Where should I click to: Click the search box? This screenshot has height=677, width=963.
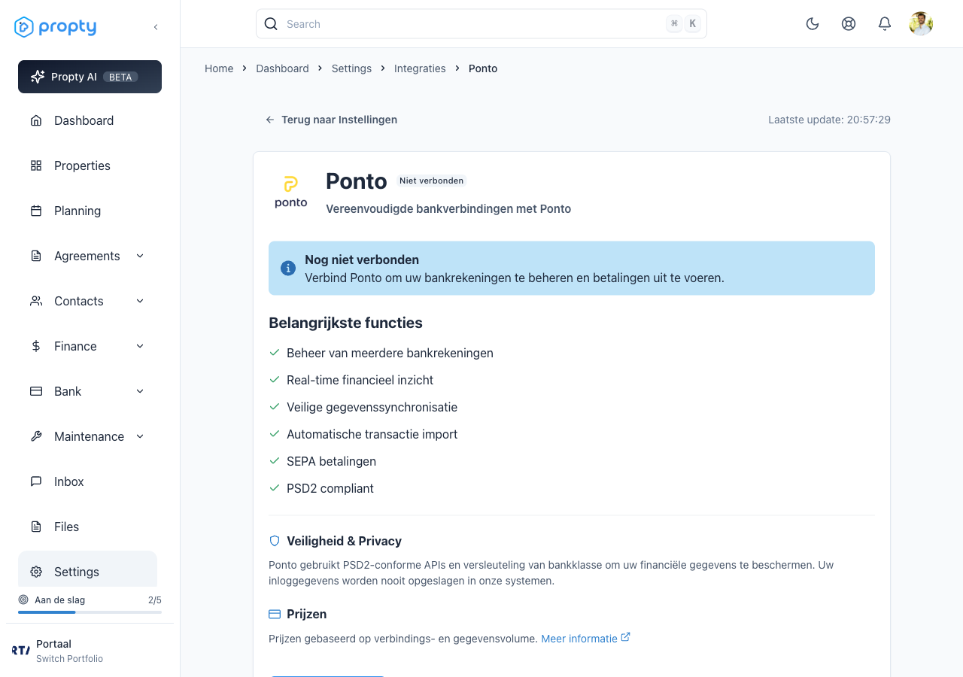481,24
